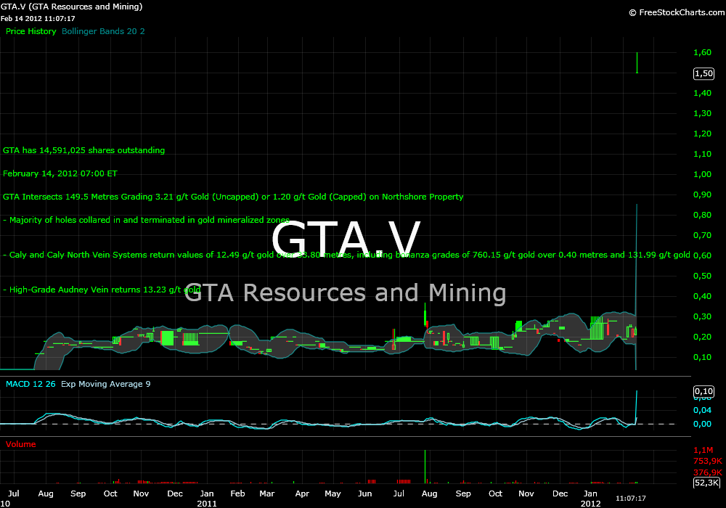
Task: Click the Jan 2012 time axis label
Action: coord(590,499)
